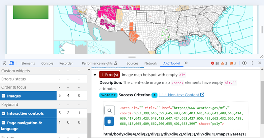The width and height of the screenshot is (264, 138).
Task: Click the red 1 Error(s) badge
Action: pos(110,75)
